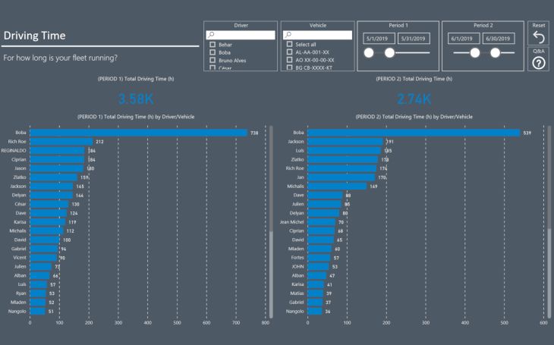Select Jackson's bar in Period 2 chart

(345, 142)
